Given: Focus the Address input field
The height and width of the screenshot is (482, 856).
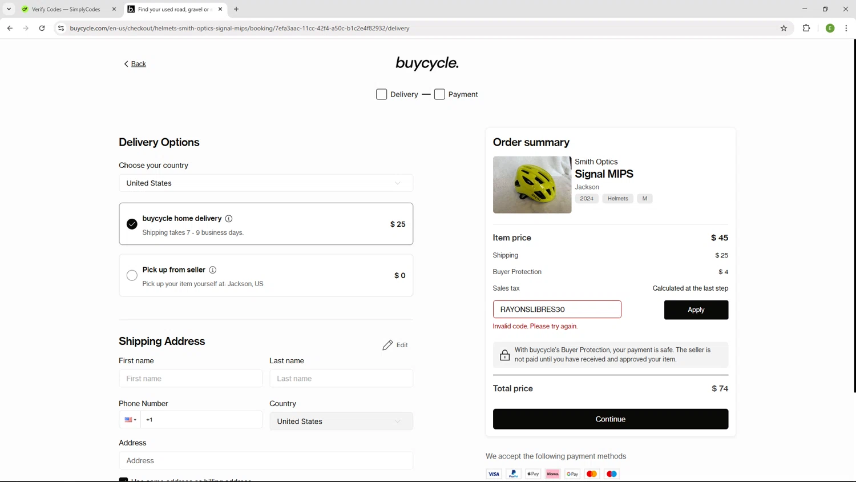Looking at the screenshot, I should (x=266, y=461).
